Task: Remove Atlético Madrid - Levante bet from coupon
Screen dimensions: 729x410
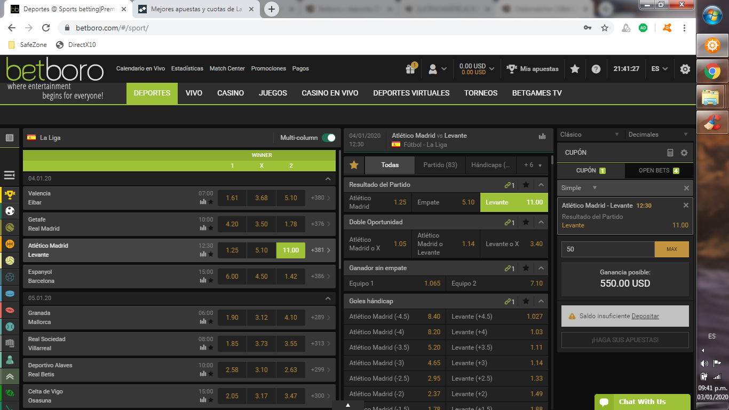Action: (x=686, y=206)
